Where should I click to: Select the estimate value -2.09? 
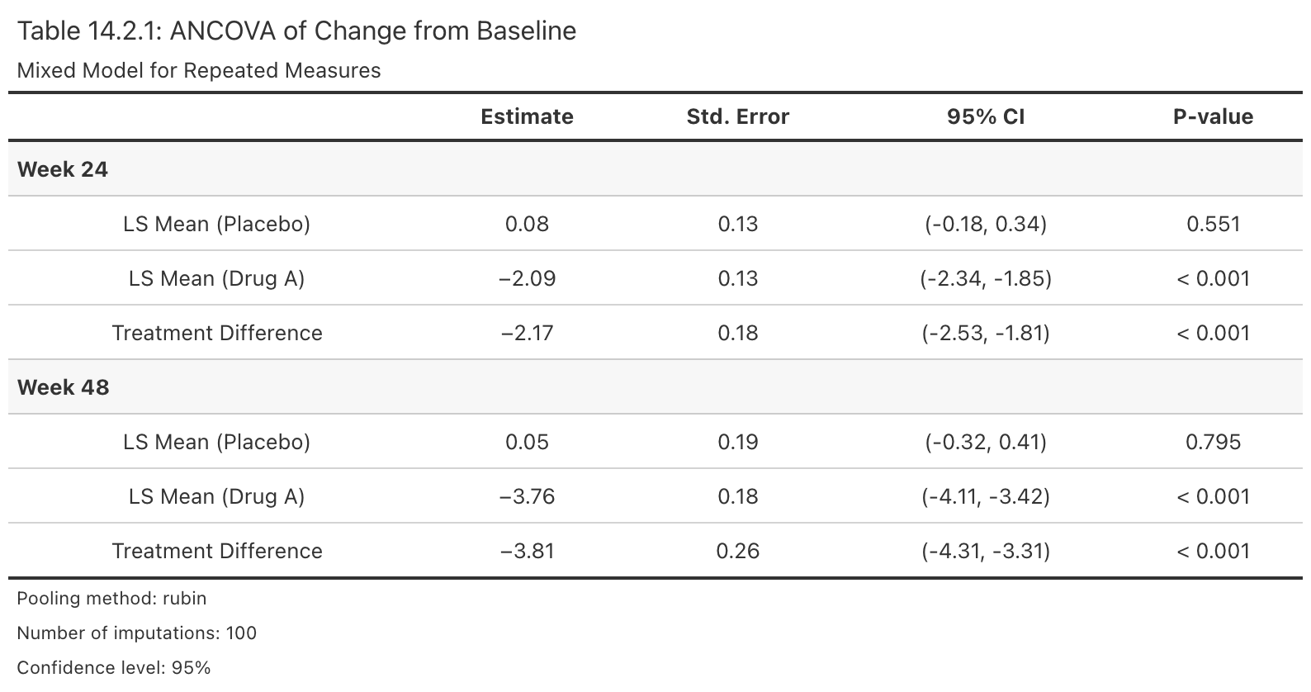[x=527, y=278]
